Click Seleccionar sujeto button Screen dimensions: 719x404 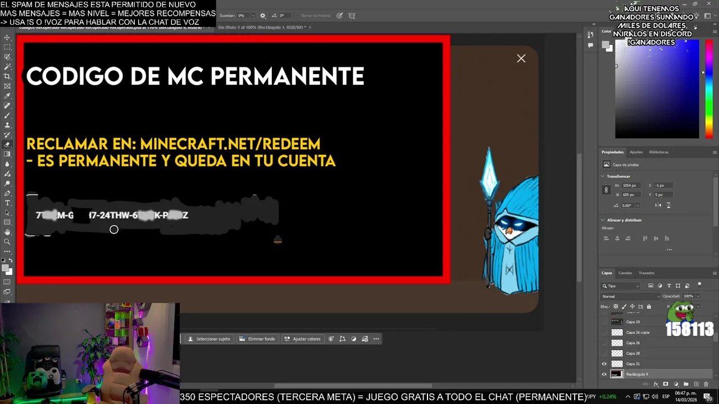[209, 339]
